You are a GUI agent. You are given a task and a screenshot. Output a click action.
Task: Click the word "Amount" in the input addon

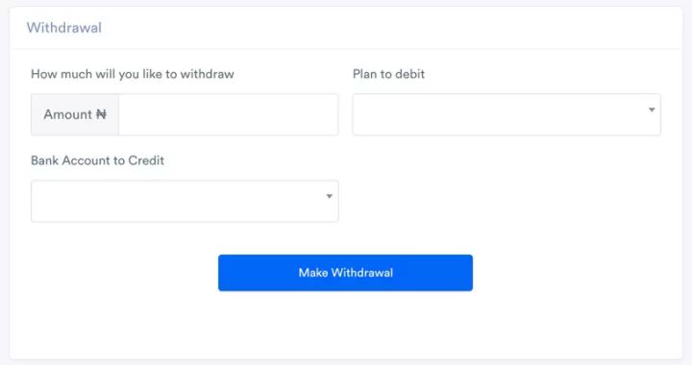click(67, 114)
